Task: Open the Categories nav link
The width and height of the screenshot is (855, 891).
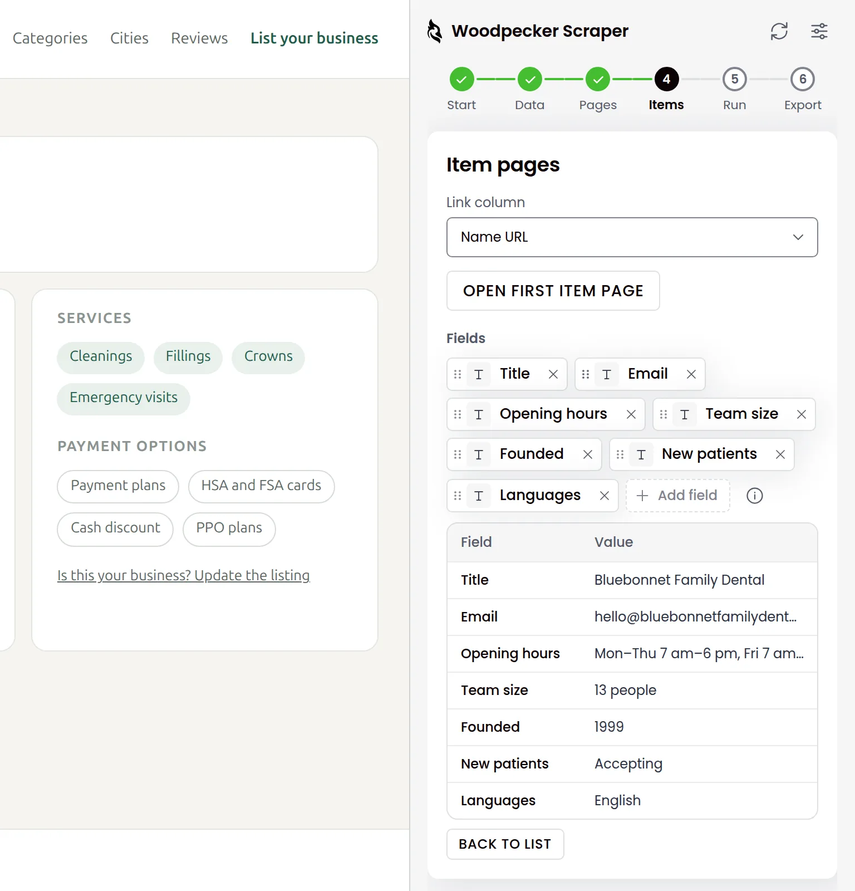Action: 50,38
